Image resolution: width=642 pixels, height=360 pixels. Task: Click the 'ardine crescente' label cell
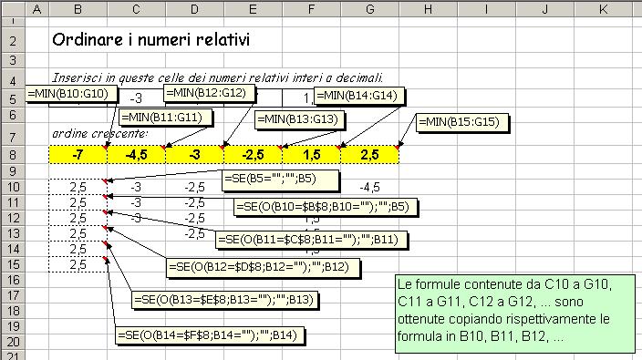tap(100, 134)
